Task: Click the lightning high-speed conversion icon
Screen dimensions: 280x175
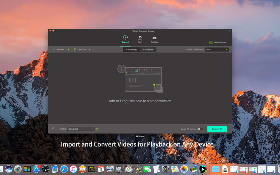Action: click(x=53, y=129)
